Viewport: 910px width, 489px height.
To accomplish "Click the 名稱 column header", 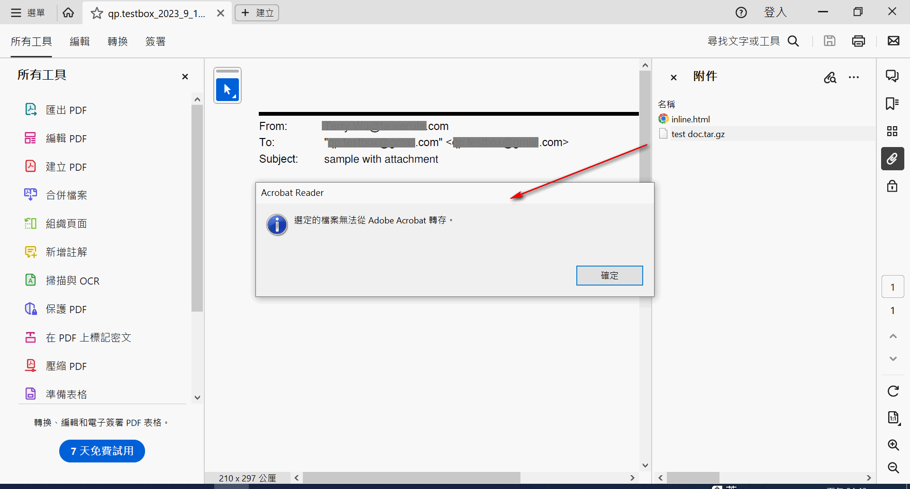I will [x=666, y=104].
